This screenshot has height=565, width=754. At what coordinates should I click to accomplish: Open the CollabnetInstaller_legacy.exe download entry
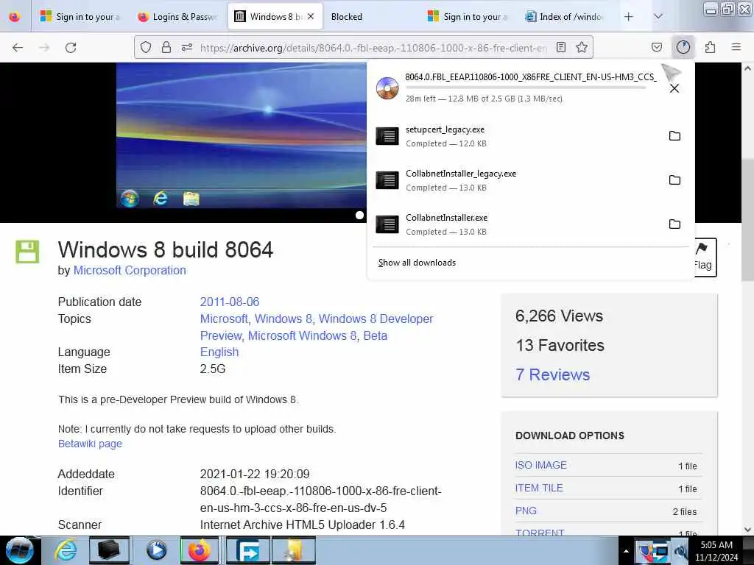coord(517,181)
